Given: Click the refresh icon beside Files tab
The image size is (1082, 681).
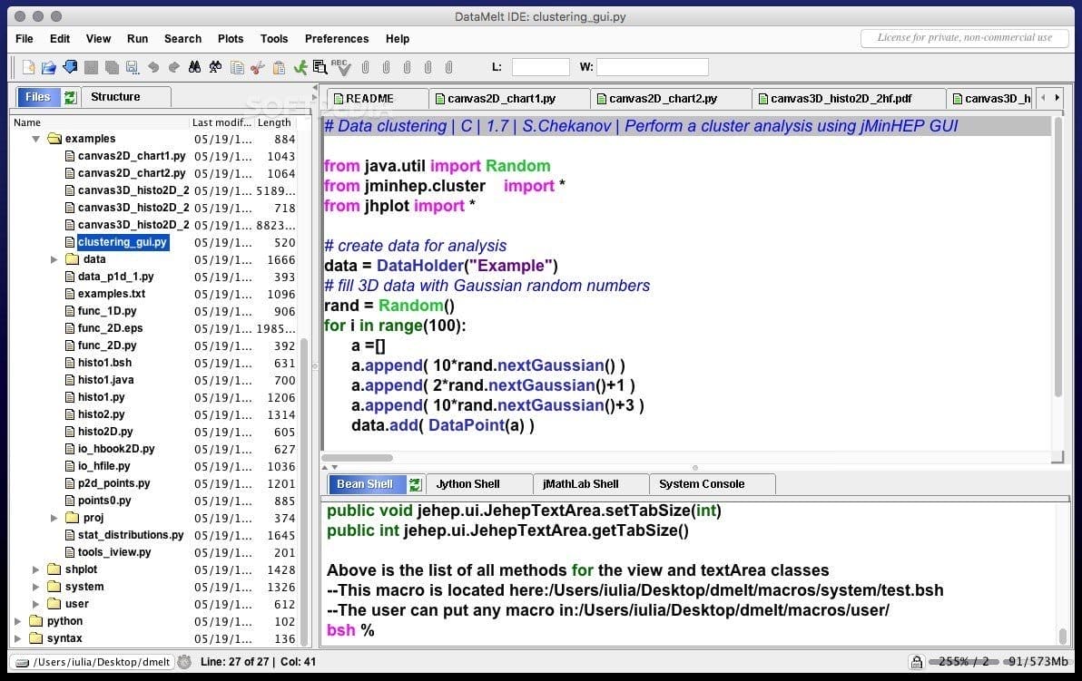Looking at the screenshot, I should click(70, 97).
